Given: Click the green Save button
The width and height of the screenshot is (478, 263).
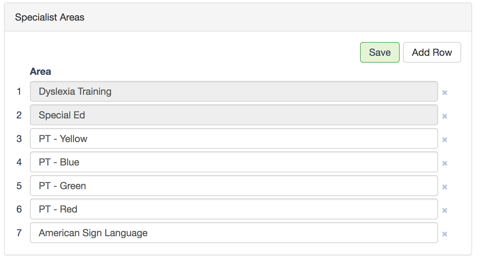Looking at the screenshot, I should pyautogui.click(x=380, y=52).
